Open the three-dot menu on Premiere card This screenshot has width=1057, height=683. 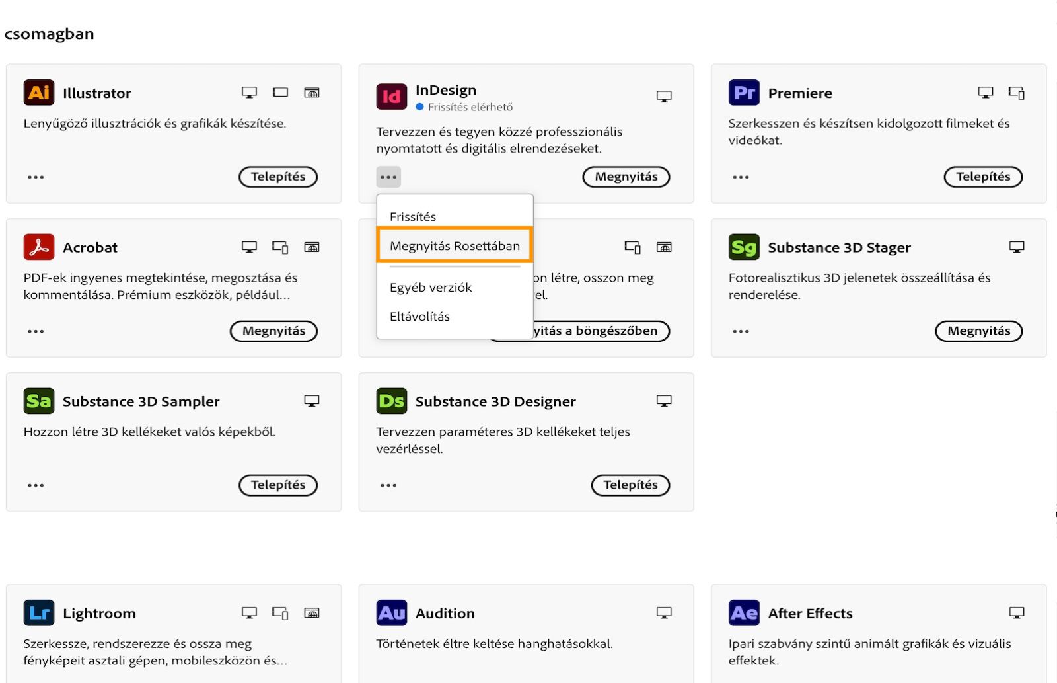point(741,177)
